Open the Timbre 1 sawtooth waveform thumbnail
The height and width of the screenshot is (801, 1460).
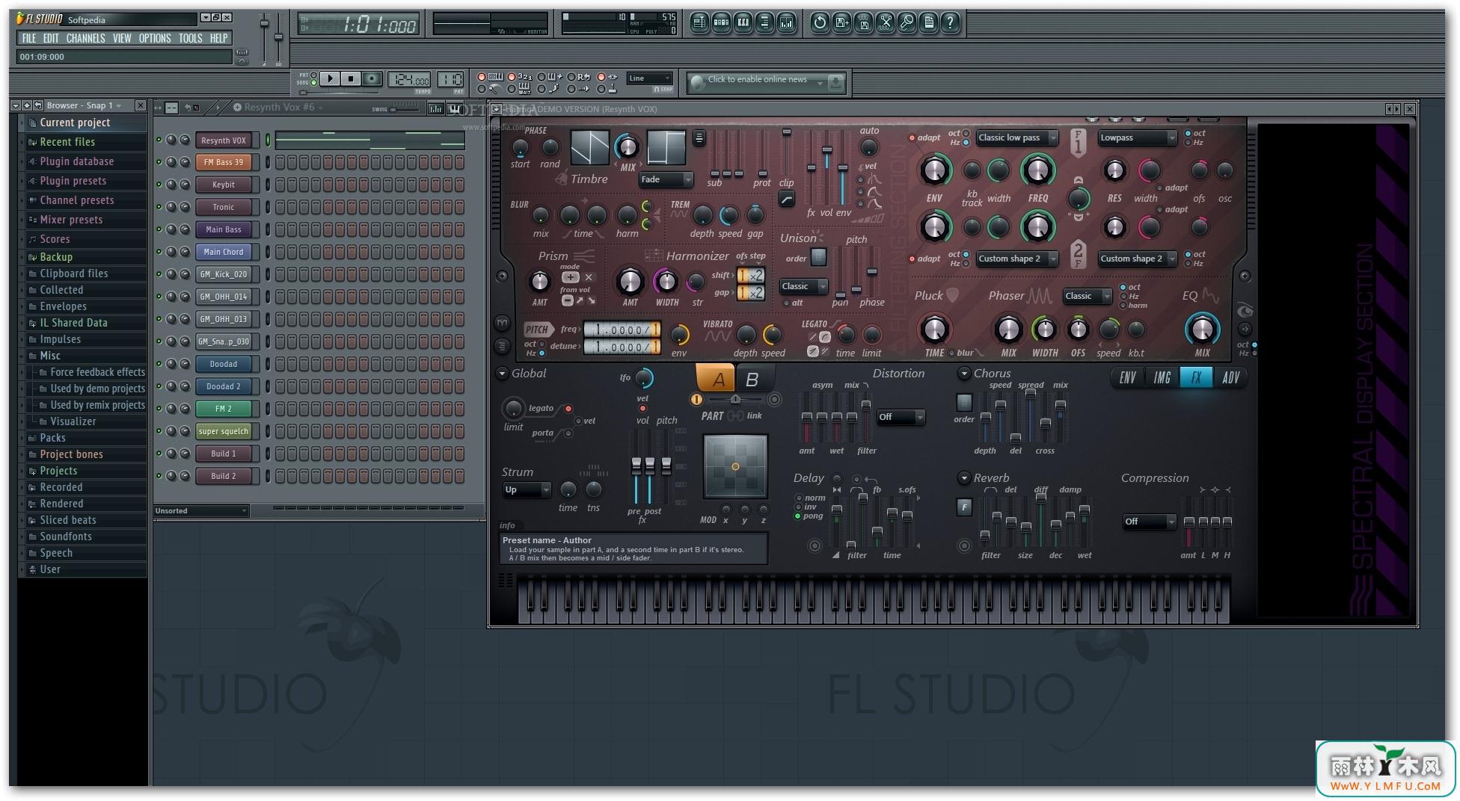(x=590, y=147)
